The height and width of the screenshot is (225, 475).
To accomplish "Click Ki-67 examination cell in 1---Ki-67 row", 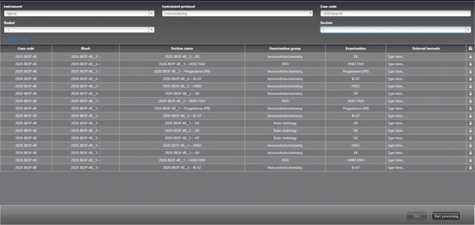I will click(x=356, y=116).
